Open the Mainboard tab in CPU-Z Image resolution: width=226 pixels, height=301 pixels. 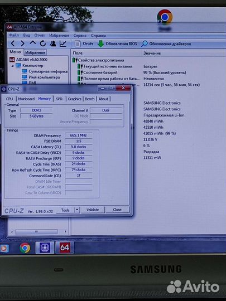[x=26, y=99]
